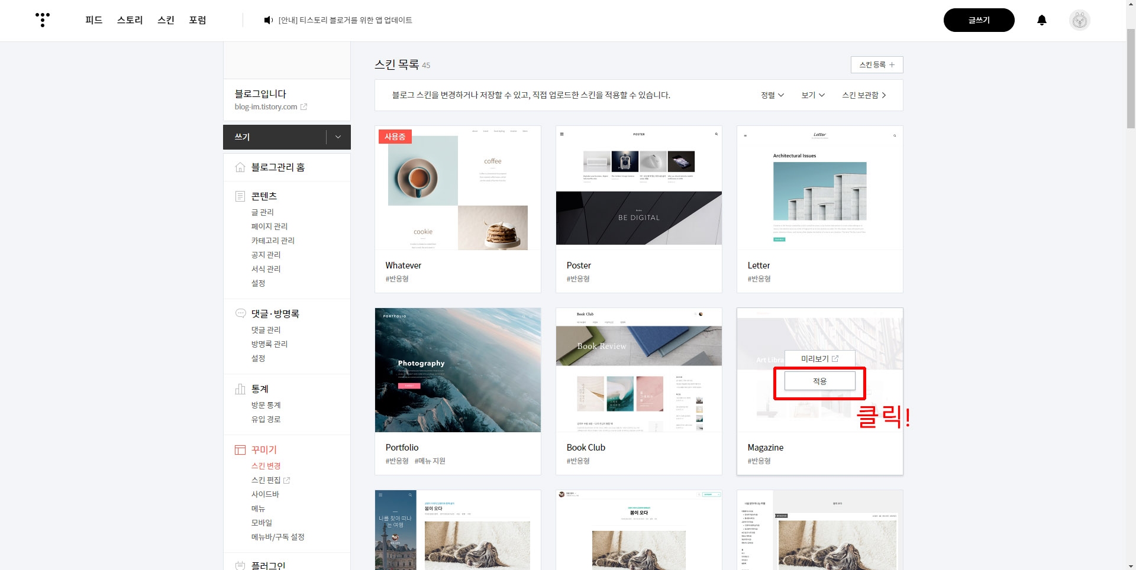Image resolution: width=1136 pixels, height=570 pixels.
Task: Click 스킨 편집 external link icon
Action: [x=287, y=480]
